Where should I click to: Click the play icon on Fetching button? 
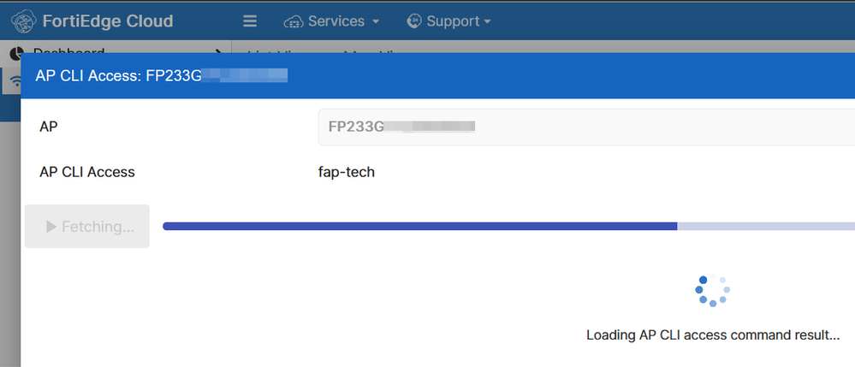pos(51,227)
